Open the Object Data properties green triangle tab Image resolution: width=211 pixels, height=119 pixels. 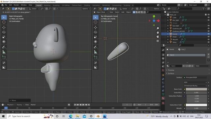point(163,94)
